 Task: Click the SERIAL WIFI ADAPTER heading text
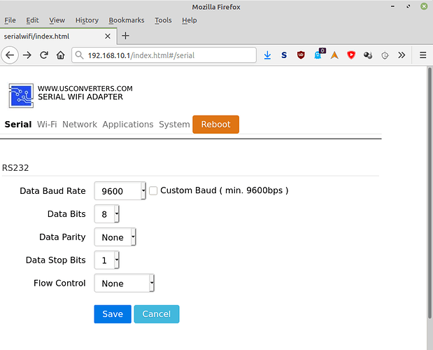tap(80, 97)
